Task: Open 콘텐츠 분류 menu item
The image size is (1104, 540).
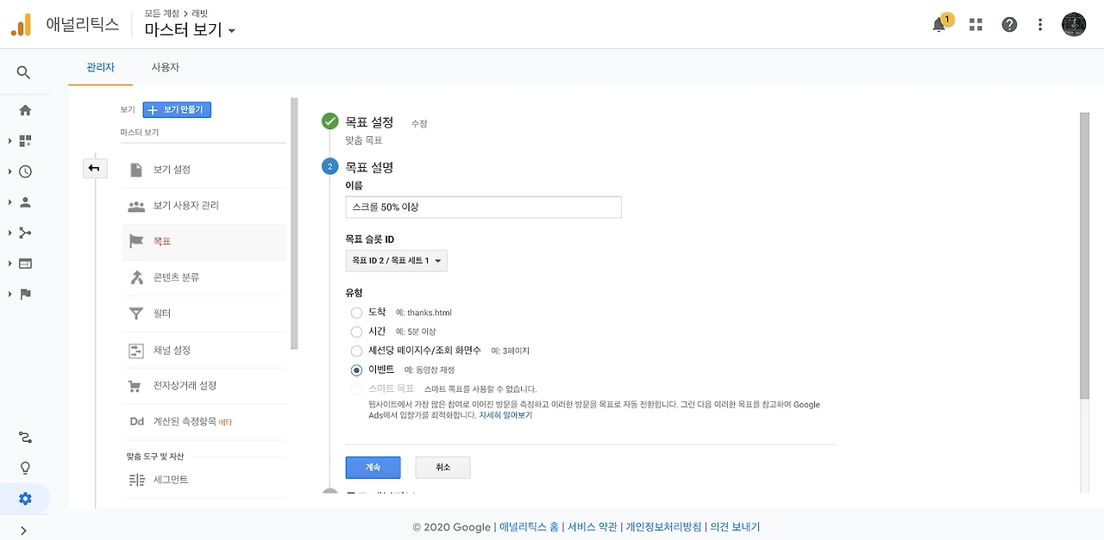Action: click(x=204, y=277)
